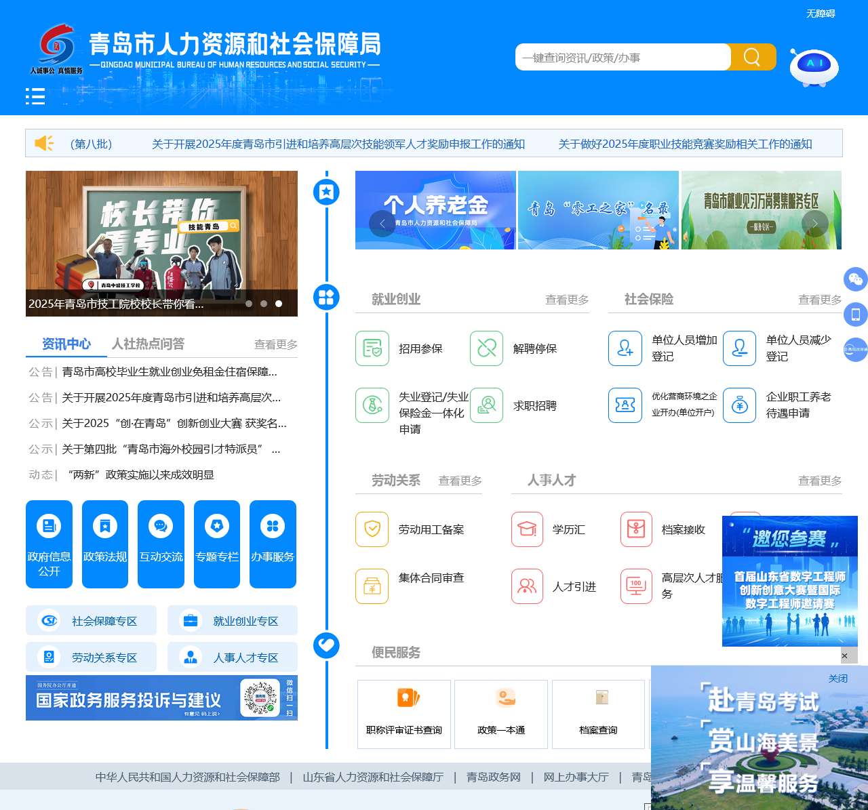Viewport: 868px width, 810px height.
Task: Click the right arrow of the banner carousel
Action: coord(814,224)
